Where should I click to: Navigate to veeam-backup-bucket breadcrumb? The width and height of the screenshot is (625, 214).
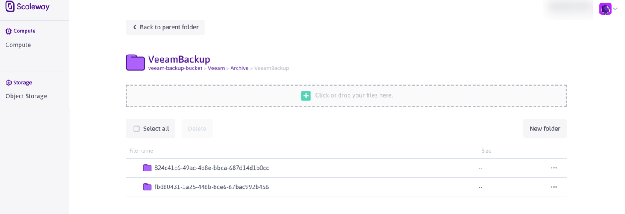coord(175,68)
